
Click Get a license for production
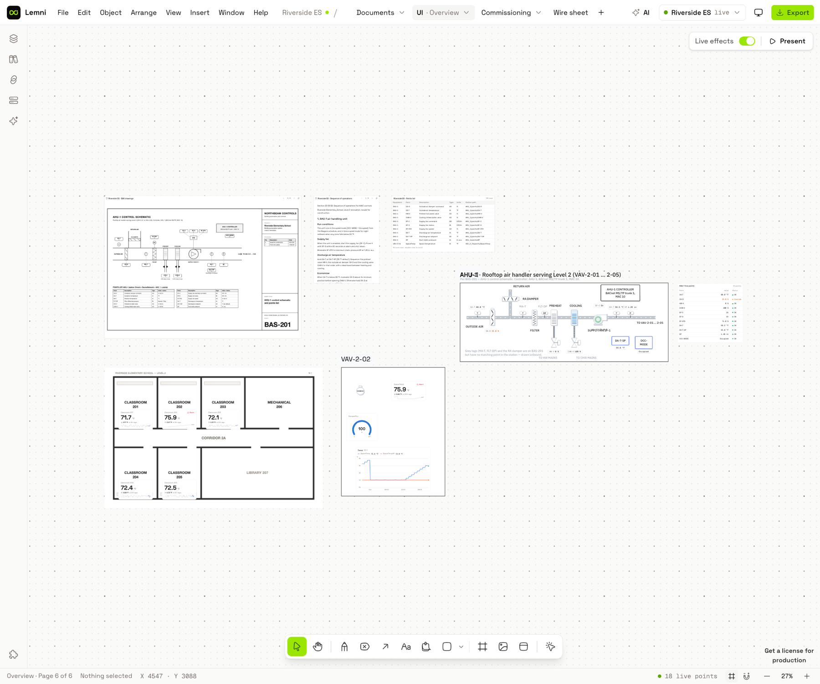pyautogui.click(x=789, y=656)
